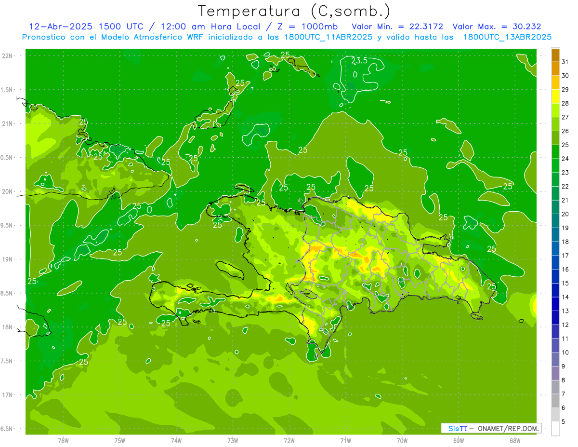This screenshot has width=578, height=447.
Task: Click the colorbar tick label "20"
Action: pyautogui.click(x=565, y=214)
